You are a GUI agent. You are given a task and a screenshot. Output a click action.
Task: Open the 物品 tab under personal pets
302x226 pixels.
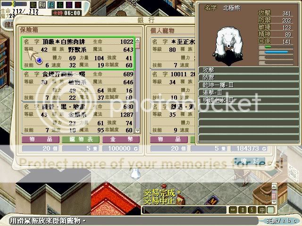pos(171,140)
